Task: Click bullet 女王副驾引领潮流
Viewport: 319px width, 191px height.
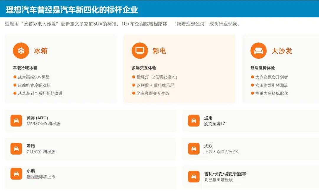Action: click(272, 85)
